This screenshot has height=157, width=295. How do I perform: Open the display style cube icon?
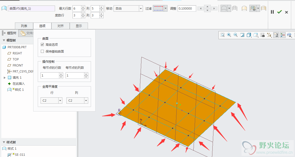click(x=249, y=35)
